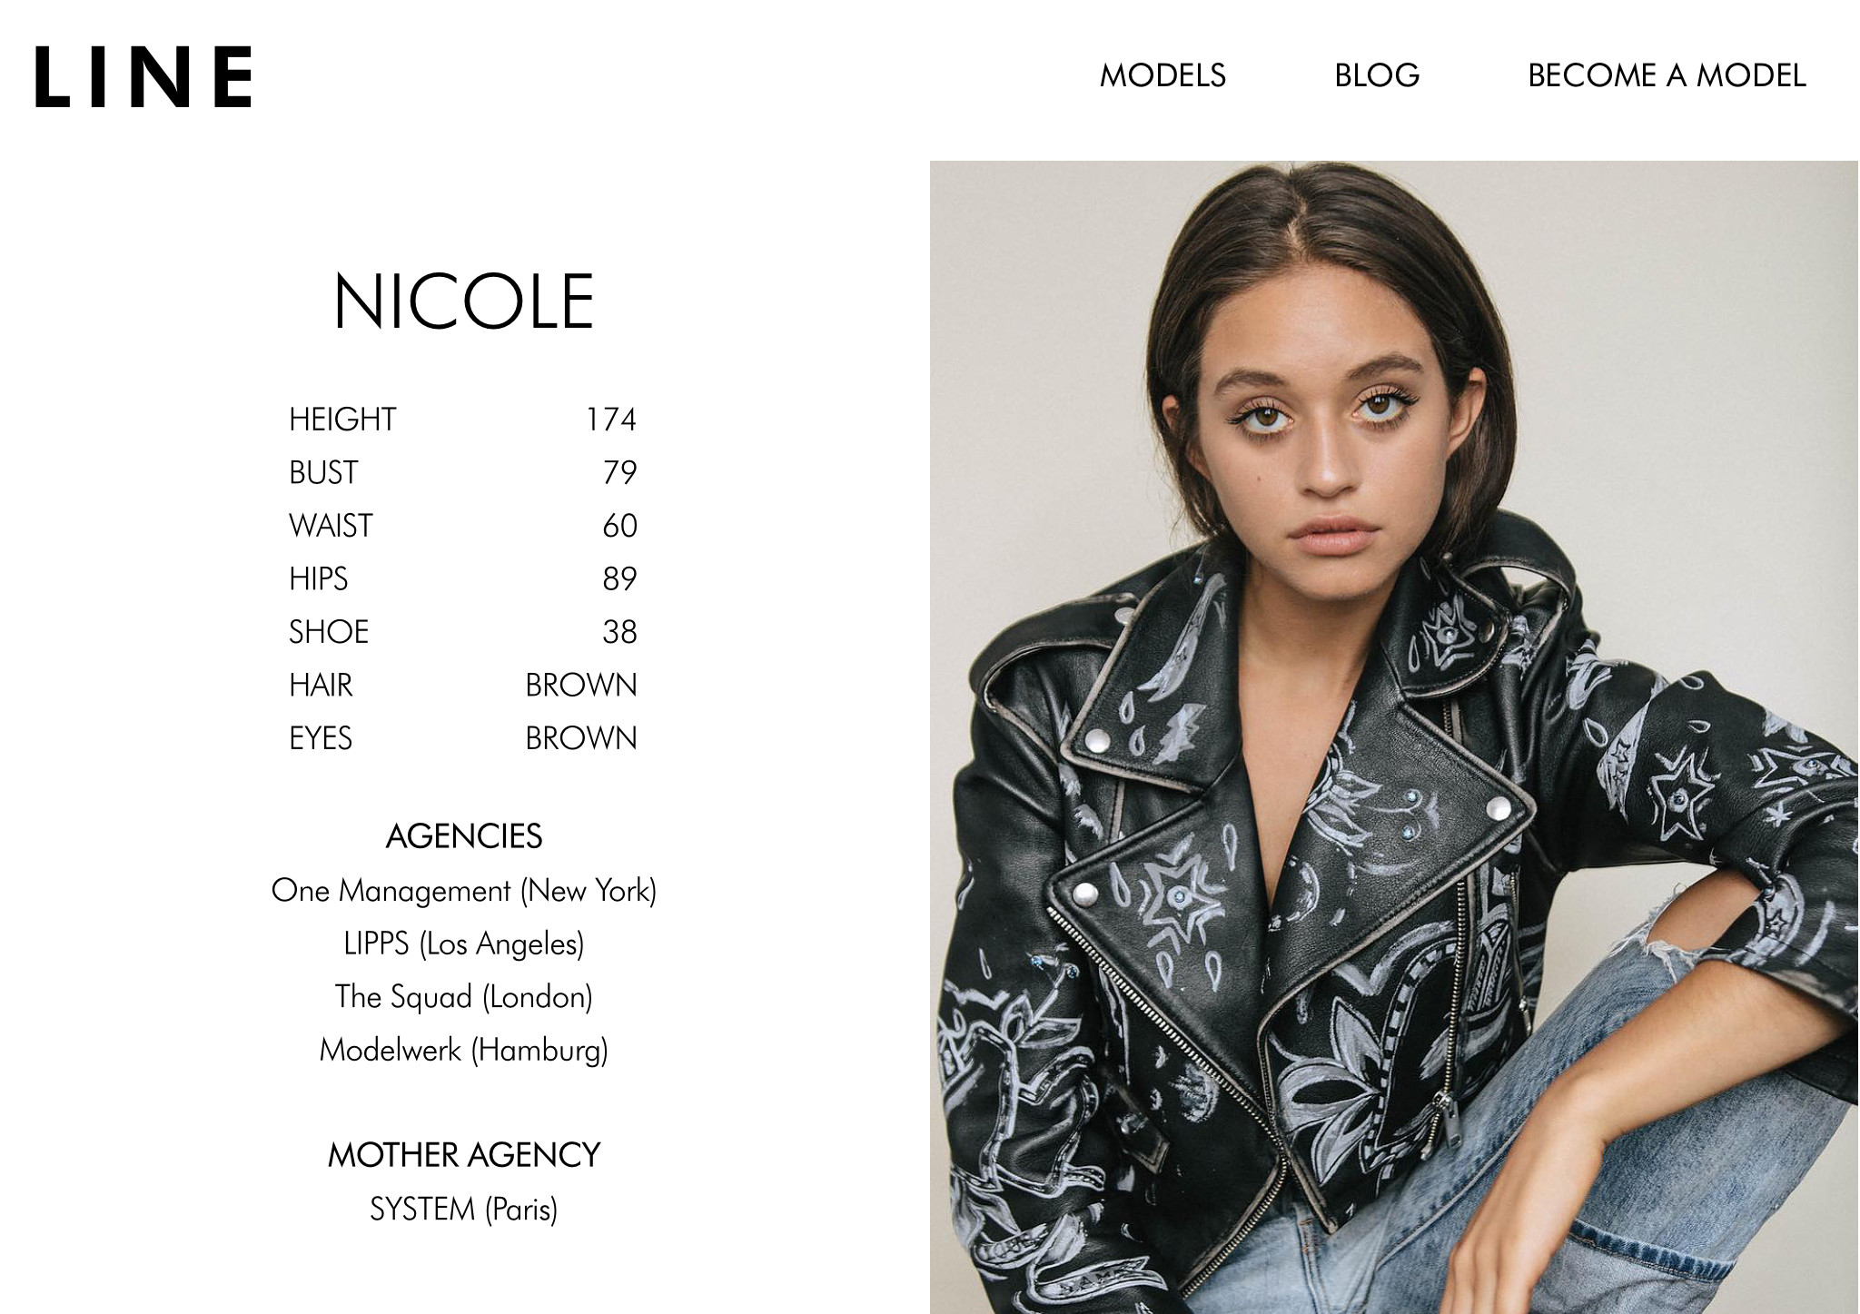Click the model name NICOLE heading
The width and height of the screenshot is (1860, 1314).
(x=464, y=301)
